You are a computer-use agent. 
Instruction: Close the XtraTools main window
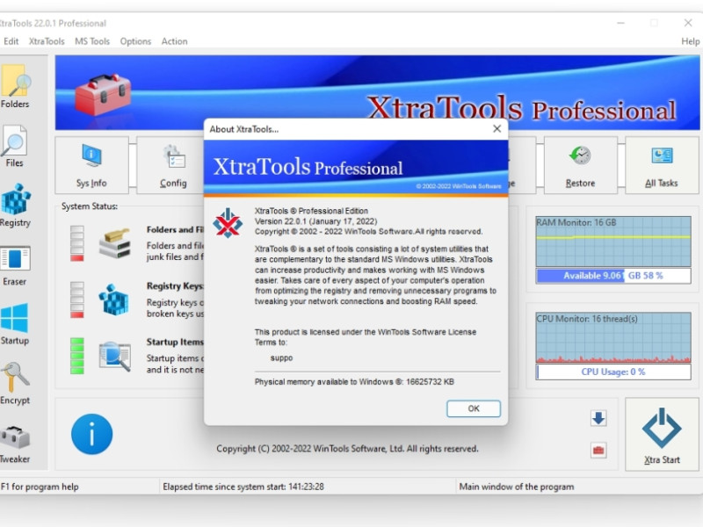tap(688, 23)
